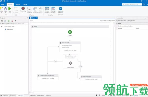Click the quick-access save icon in title bar
Viewport: 148px width, 97px height.
[x=1, y=1]
